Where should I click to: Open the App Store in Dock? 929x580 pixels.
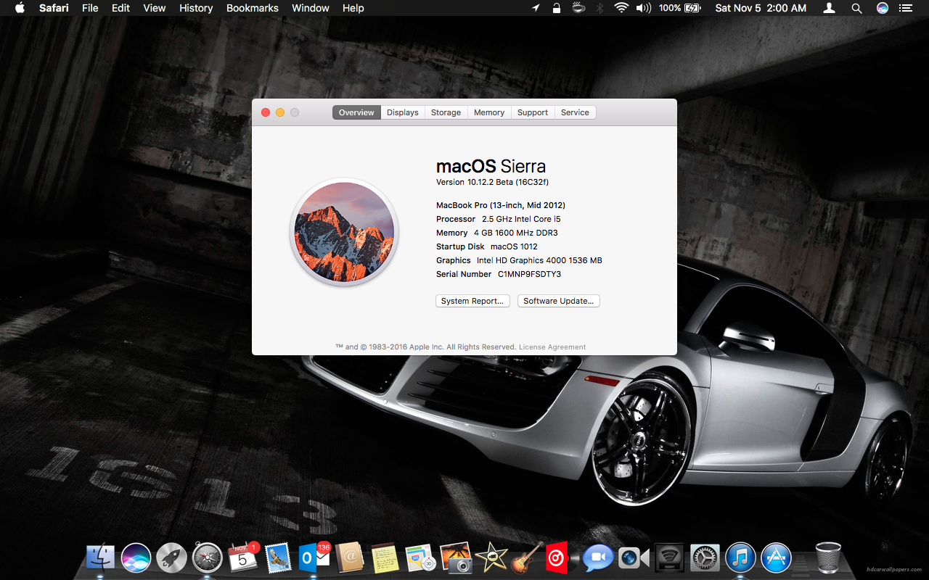(x=776, y=558)
